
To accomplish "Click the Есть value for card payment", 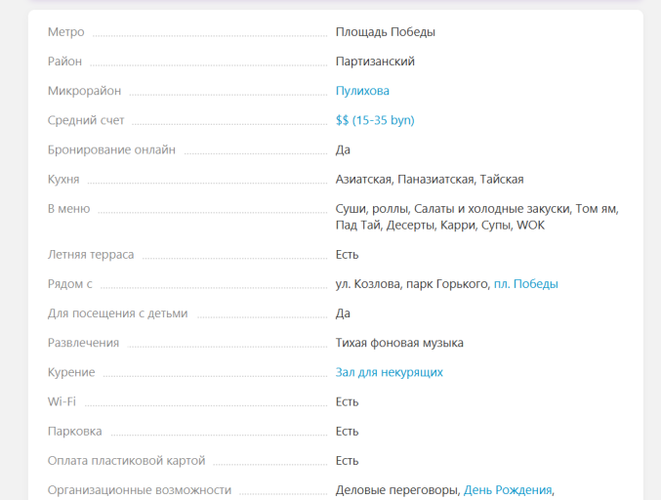I will (347, 460).
